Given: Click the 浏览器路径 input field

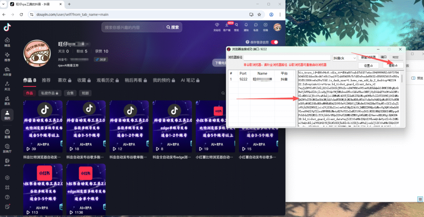Looking at the screenshot, I should 287,58.
